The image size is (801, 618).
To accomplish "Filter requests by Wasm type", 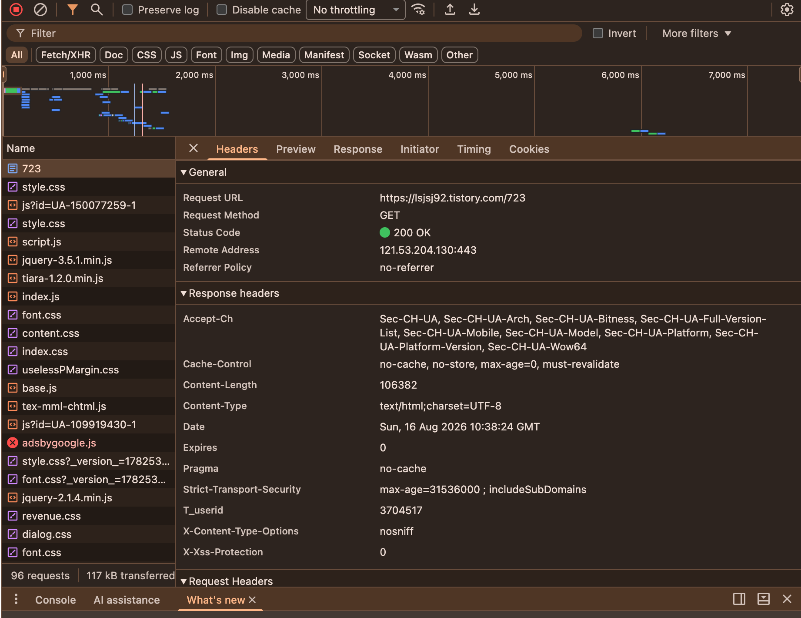I will coord(418,55).
